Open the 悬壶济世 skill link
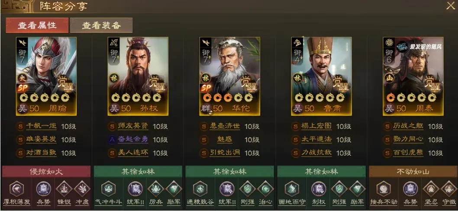The height and width of the screenshot is (211, 458). tap(225, 126)
